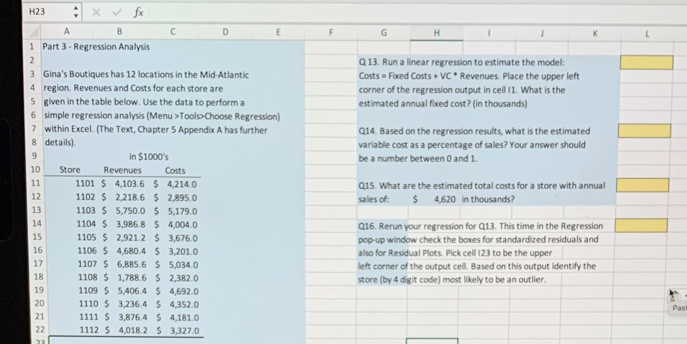Select cost value 3,327.0

[x=185, y=331]
